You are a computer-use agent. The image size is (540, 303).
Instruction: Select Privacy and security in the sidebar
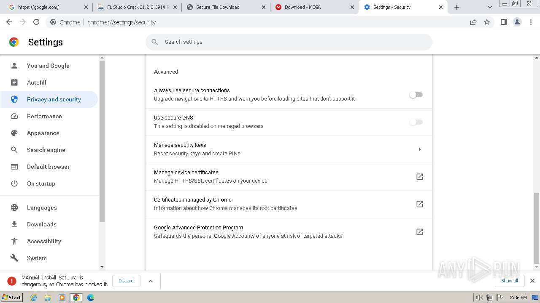pos(49,99)
